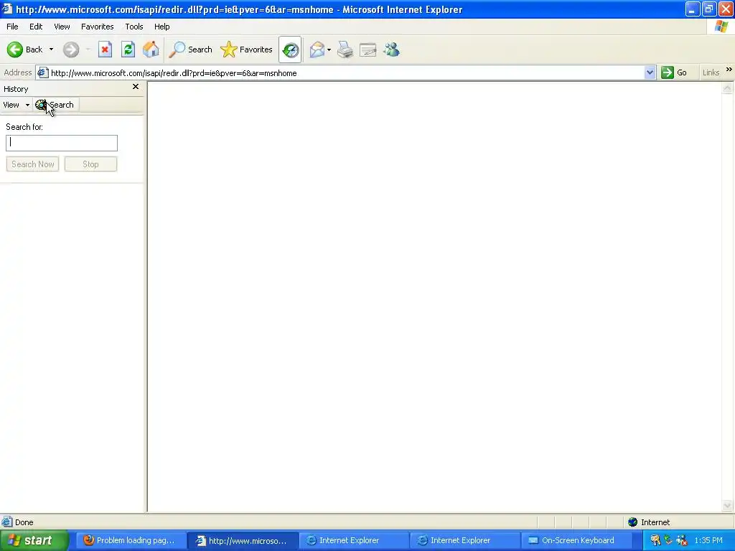Expand the Links toolbar chevron

(729, 70)
